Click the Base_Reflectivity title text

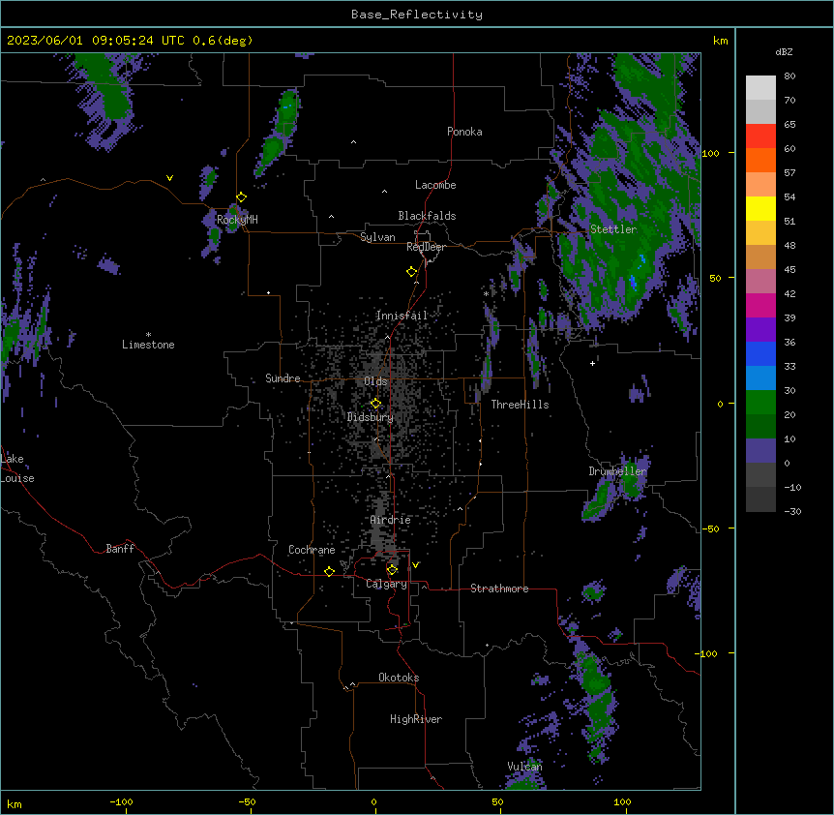point(417,15)
